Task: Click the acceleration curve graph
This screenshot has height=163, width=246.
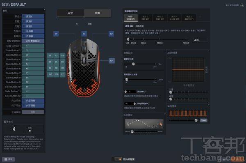Action: click(x=188, y=70)
